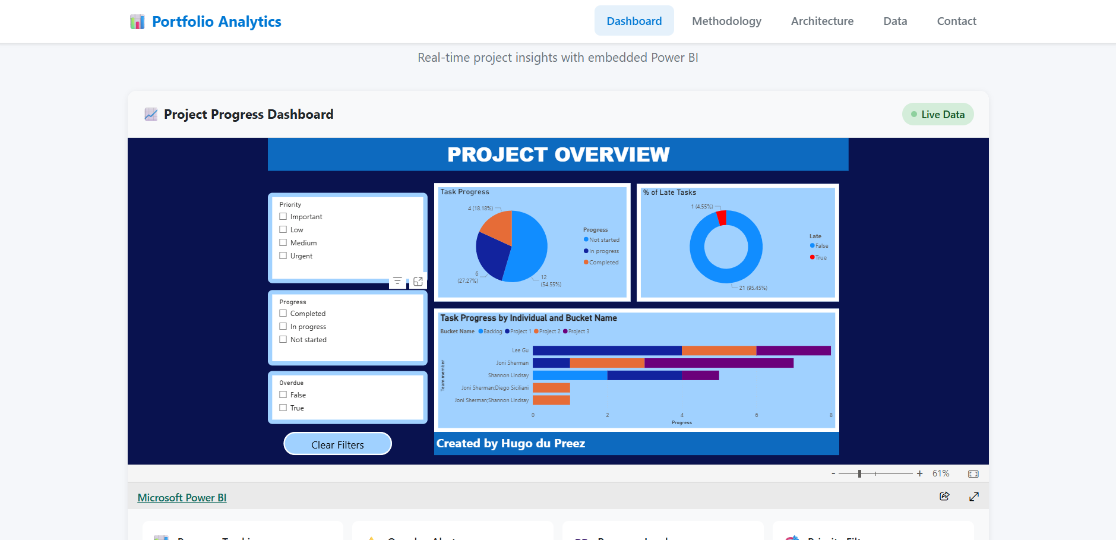Viewport: 1116px width, 540px height.
Task: Click the zoom out minus icon
Action: coord(833,473)
